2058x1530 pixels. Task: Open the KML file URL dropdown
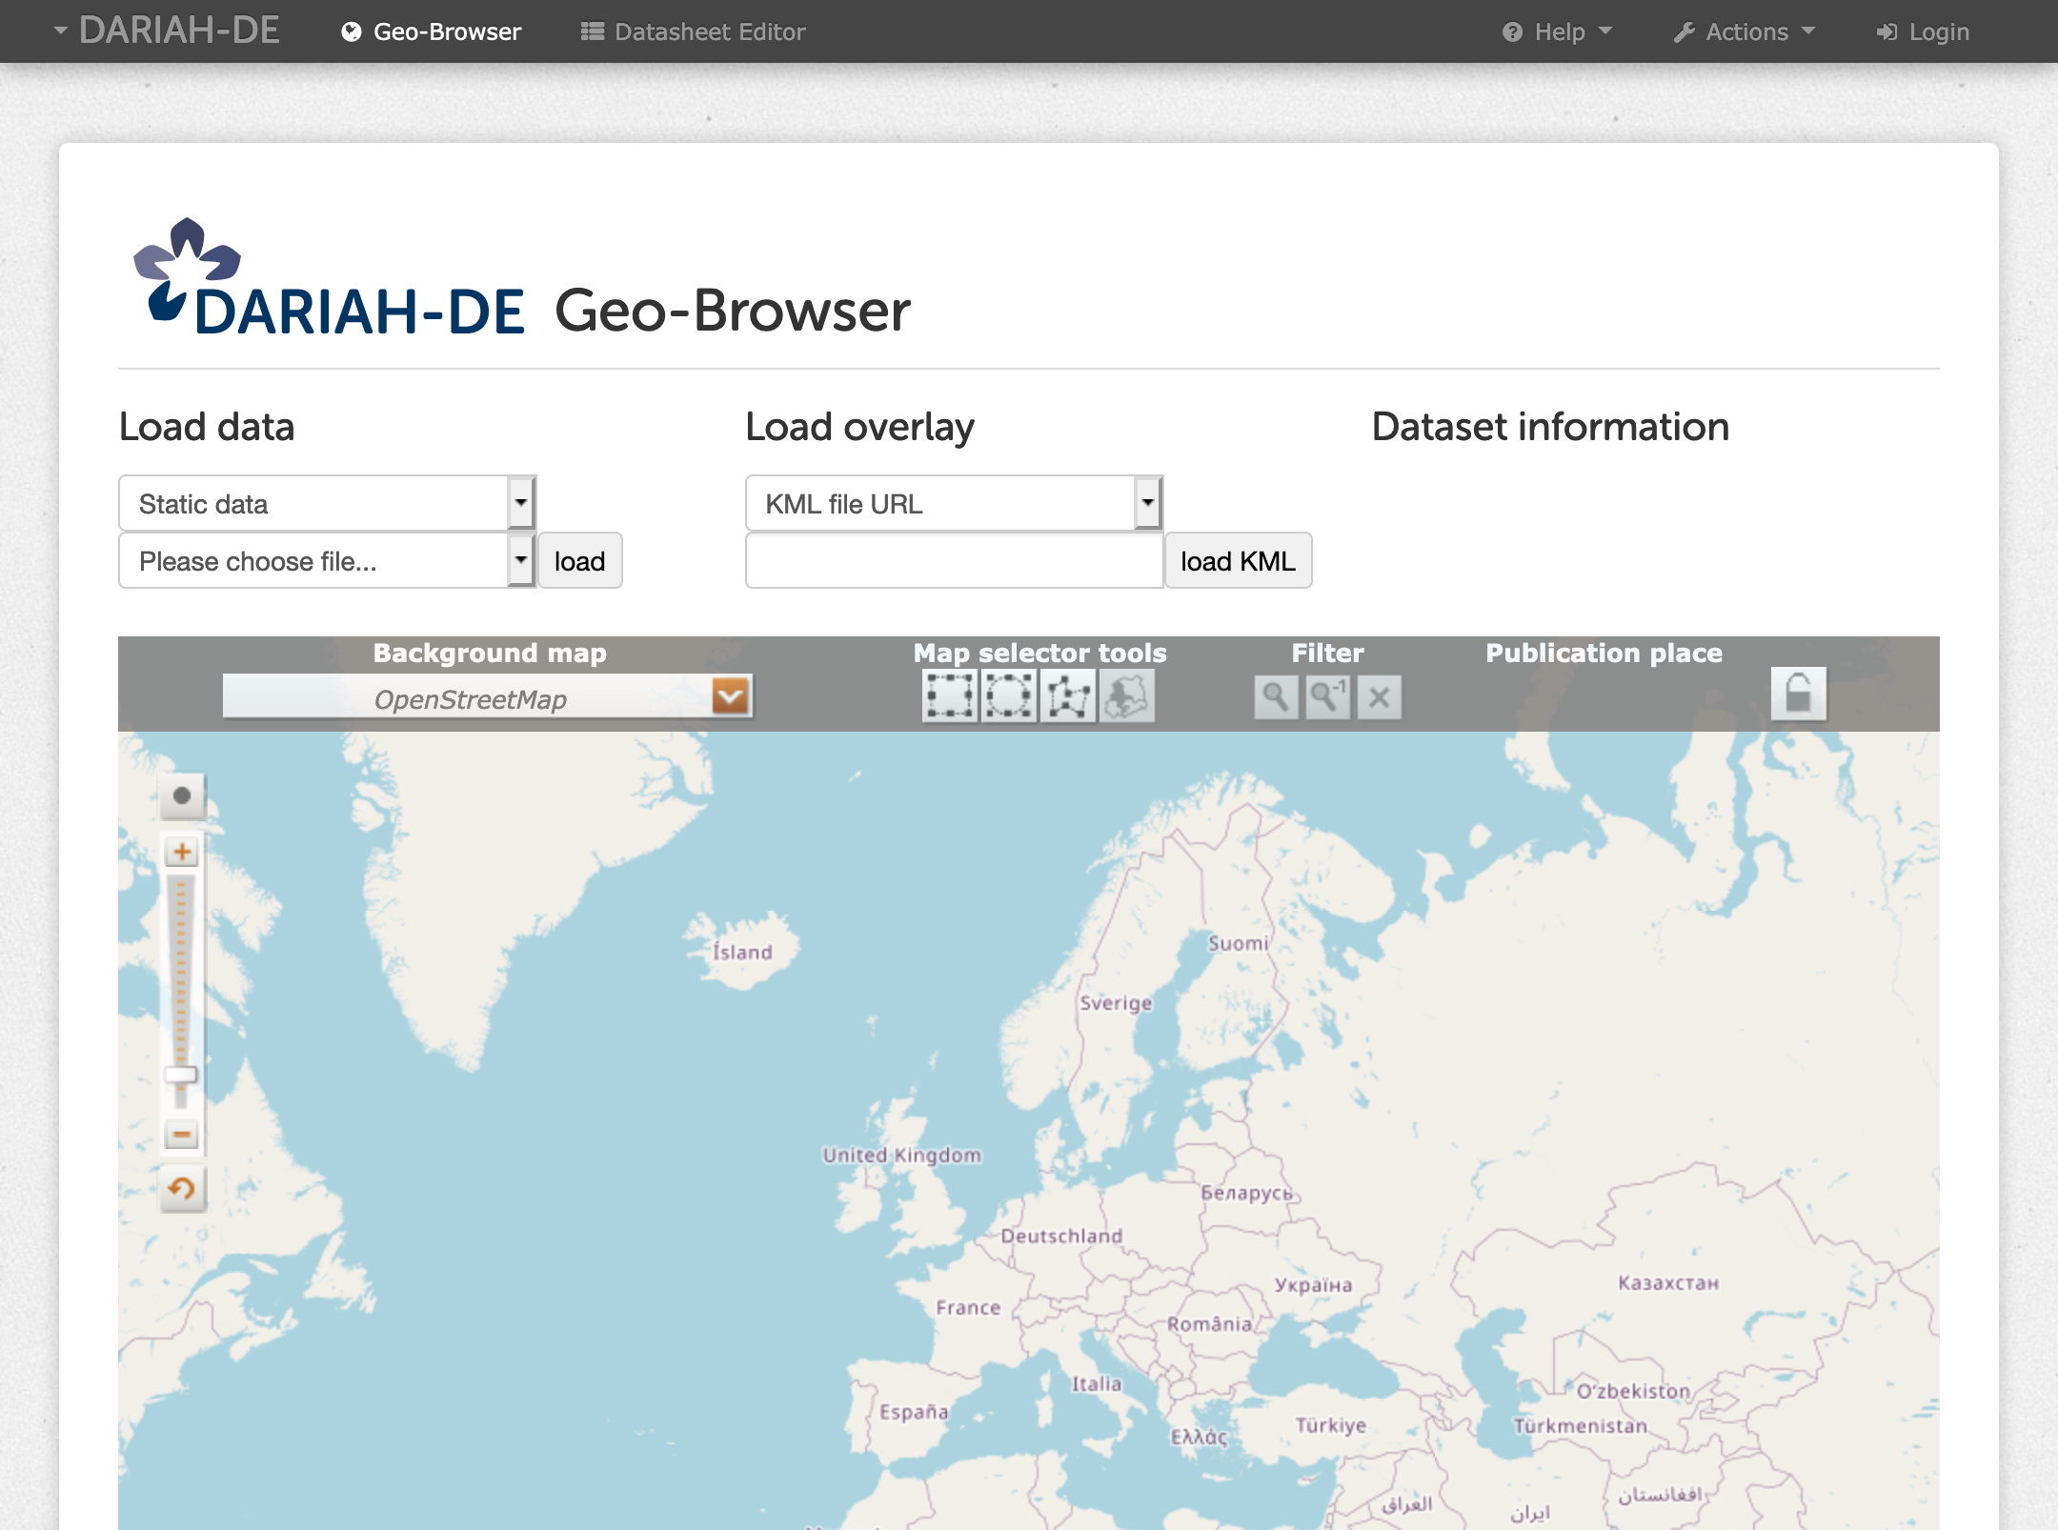click(1147, 503)
